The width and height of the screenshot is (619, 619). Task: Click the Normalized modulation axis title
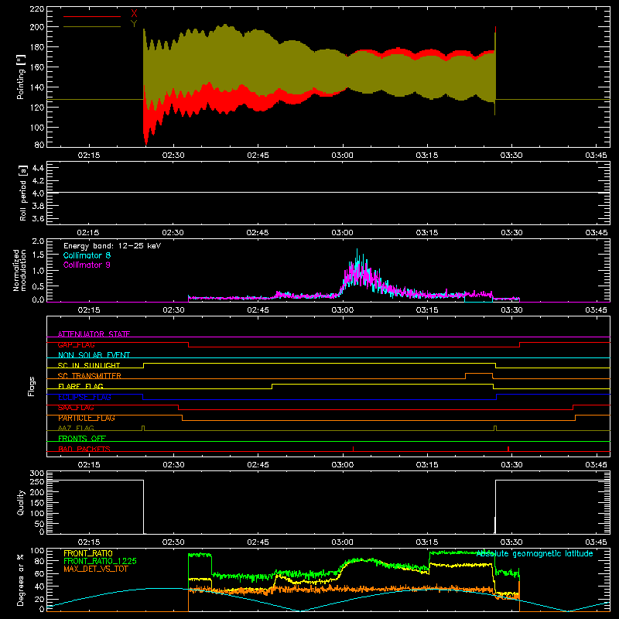point(20,270)
